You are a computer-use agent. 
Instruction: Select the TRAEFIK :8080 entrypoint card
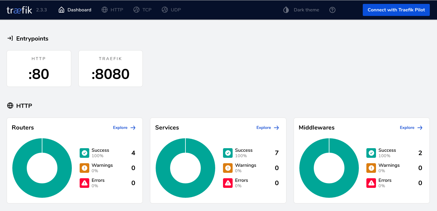(111, 69)
